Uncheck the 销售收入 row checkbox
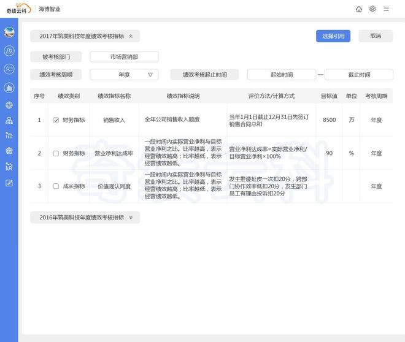This screenshot has height=342, width=405. point(56,120)
